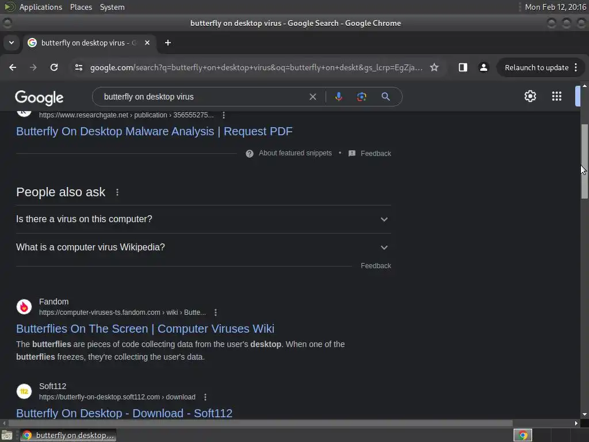
Task: Click the scroll up arrow on scrollbar
Action: [584, 86]
